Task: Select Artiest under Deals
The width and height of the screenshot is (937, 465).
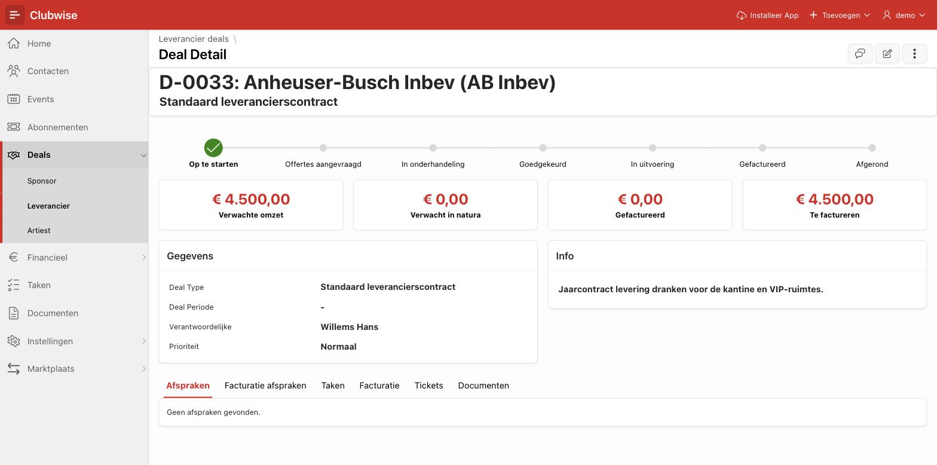Action: 39,230
